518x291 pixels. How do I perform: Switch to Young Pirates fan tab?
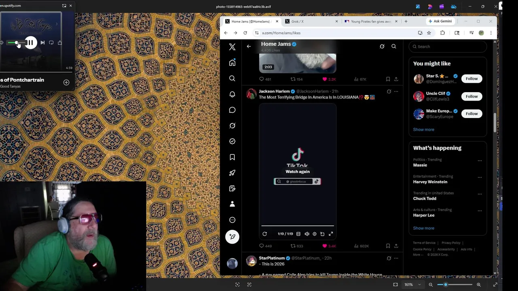pyautogui.click(x=370, y=21)
